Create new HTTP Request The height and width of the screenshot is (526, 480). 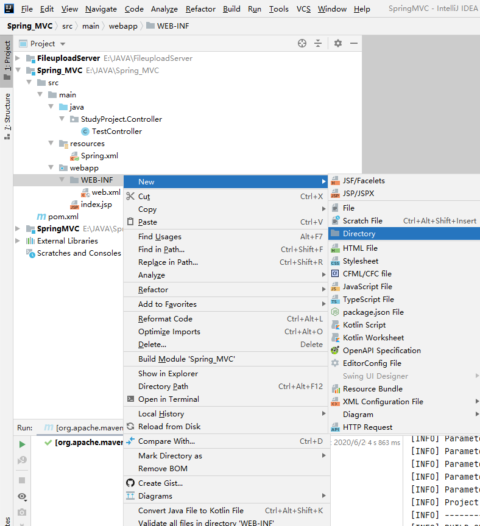(404, 427)
